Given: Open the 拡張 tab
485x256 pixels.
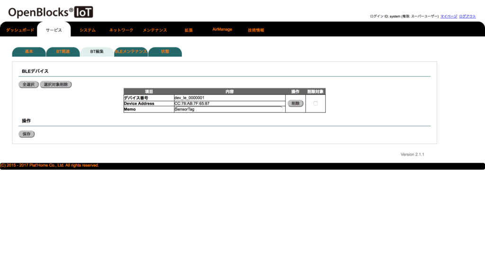Looking at the screenshot, I should (x=189, y=30).
